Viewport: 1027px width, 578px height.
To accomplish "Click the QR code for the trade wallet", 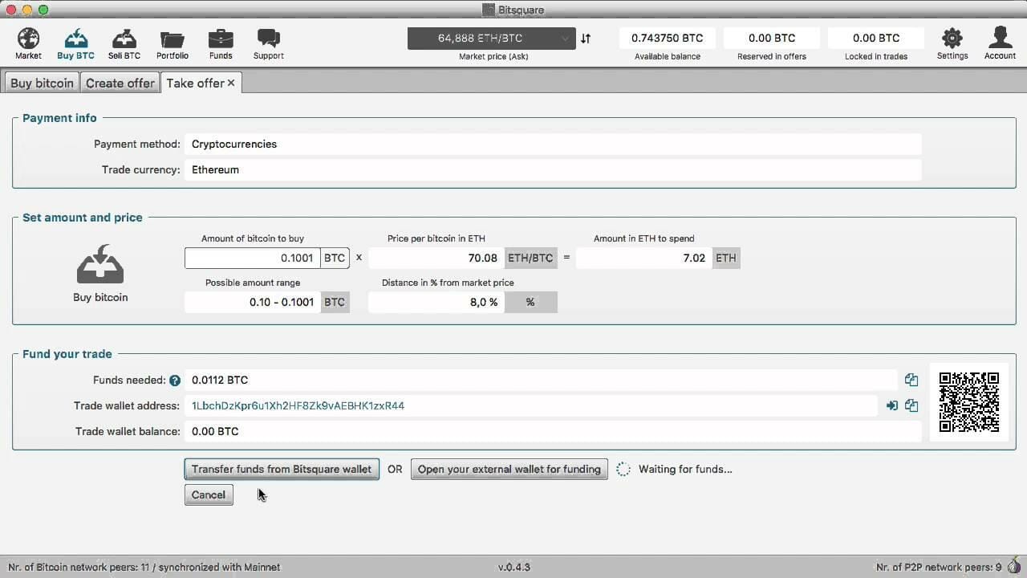I will point(969,402).
